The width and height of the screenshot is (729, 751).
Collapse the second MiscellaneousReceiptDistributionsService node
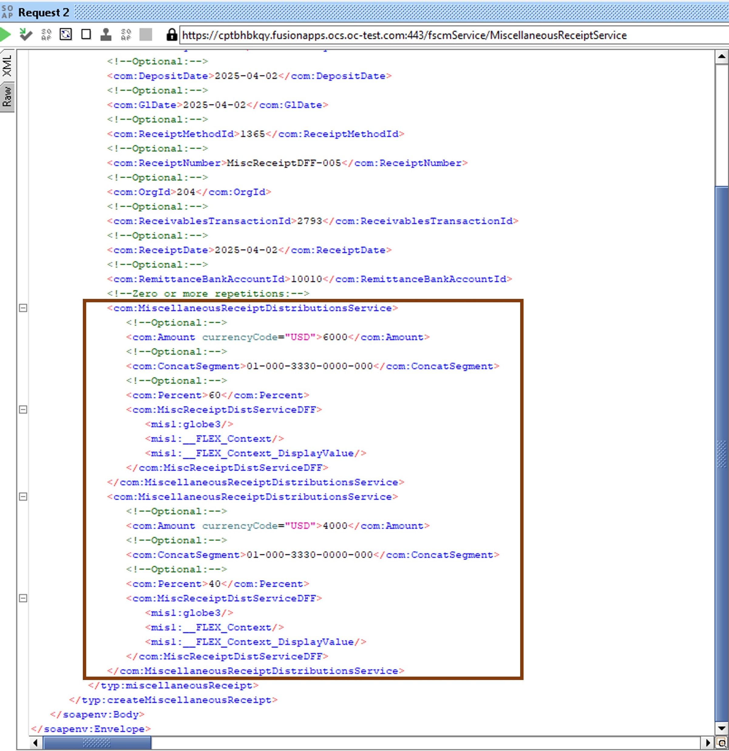[23, 497]
